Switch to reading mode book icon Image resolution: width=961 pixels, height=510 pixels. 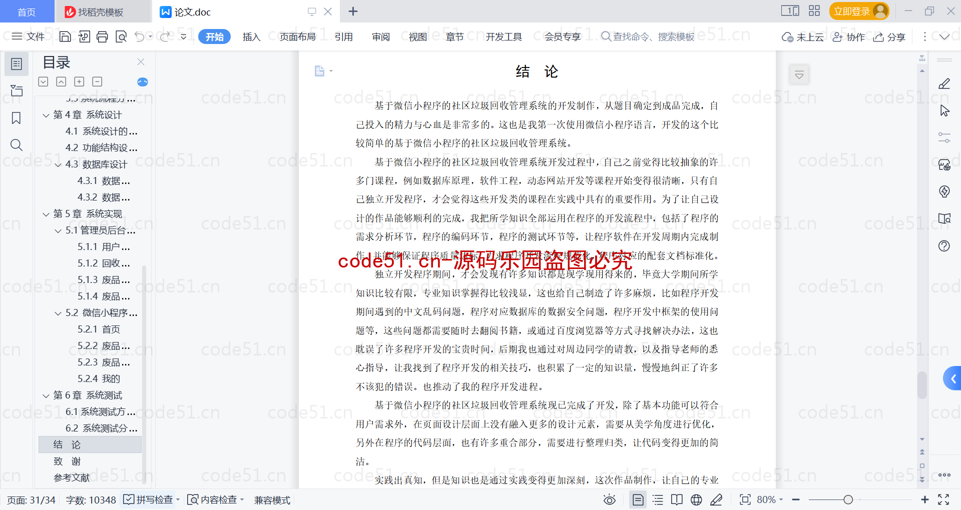pyautogui.click(x=677, y=499)
